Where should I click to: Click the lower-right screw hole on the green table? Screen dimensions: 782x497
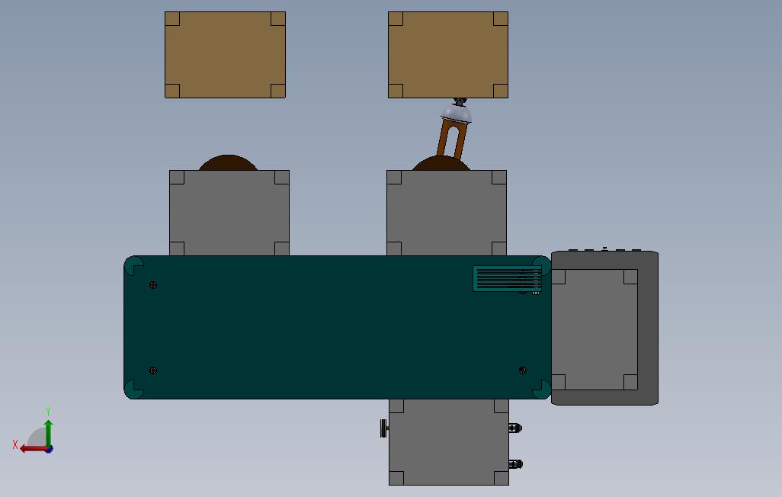(x=523, y=370)
